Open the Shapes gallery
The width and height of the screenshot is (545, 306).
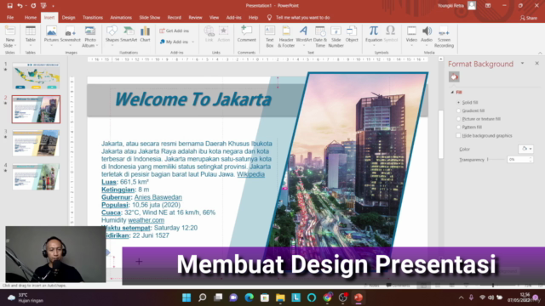[x=112, y=34]
